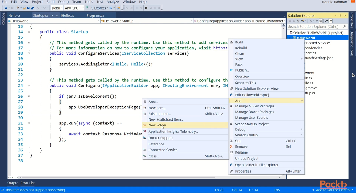Toggle the Solution Explorer auto-hide pin
This screenshot has width=356, height=193.
[x=340, y=15]
